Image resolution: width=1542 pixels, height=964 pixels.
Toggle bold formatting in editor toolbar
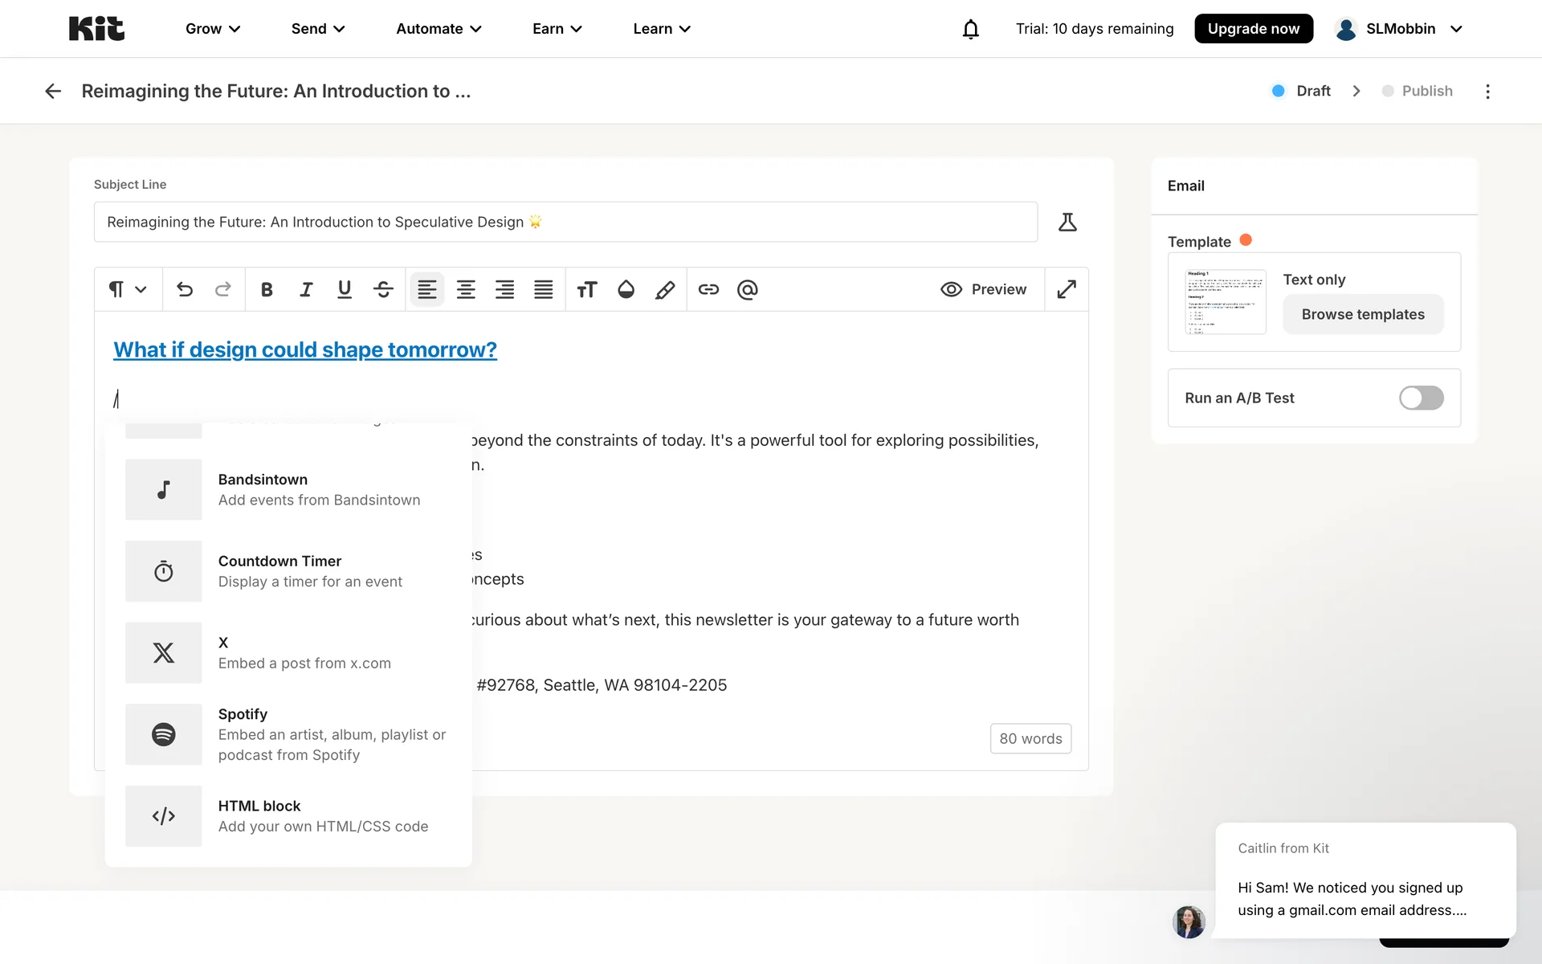click(267, 289)
